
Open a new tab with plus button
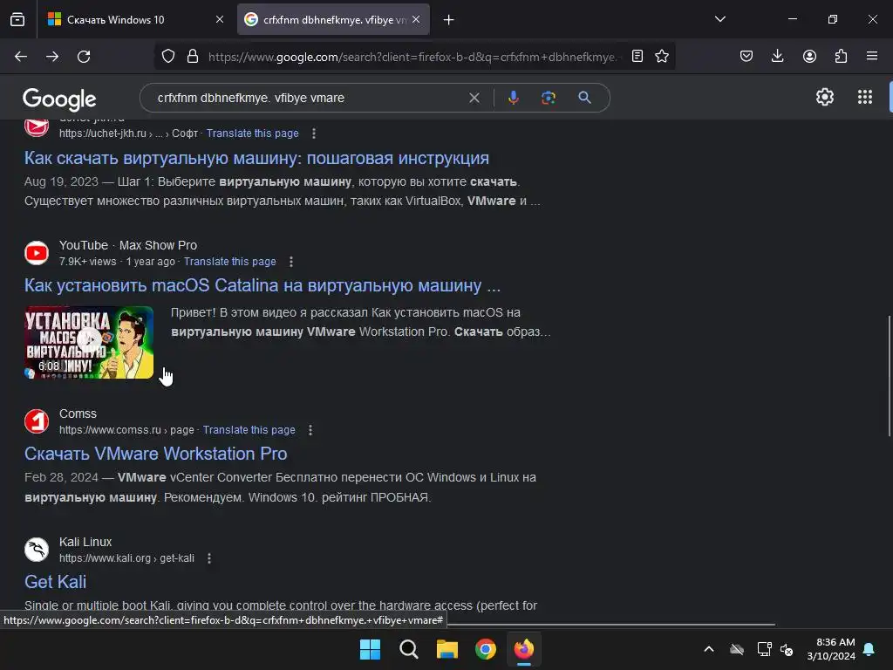click(449, 20)
